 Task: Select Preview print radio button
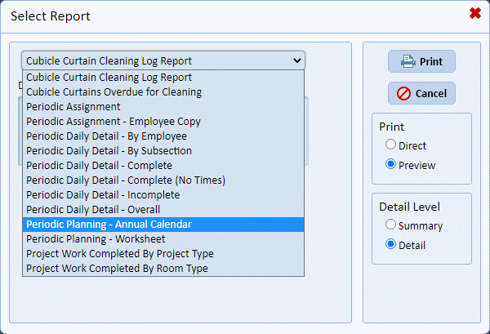click(x=391, y=165)
